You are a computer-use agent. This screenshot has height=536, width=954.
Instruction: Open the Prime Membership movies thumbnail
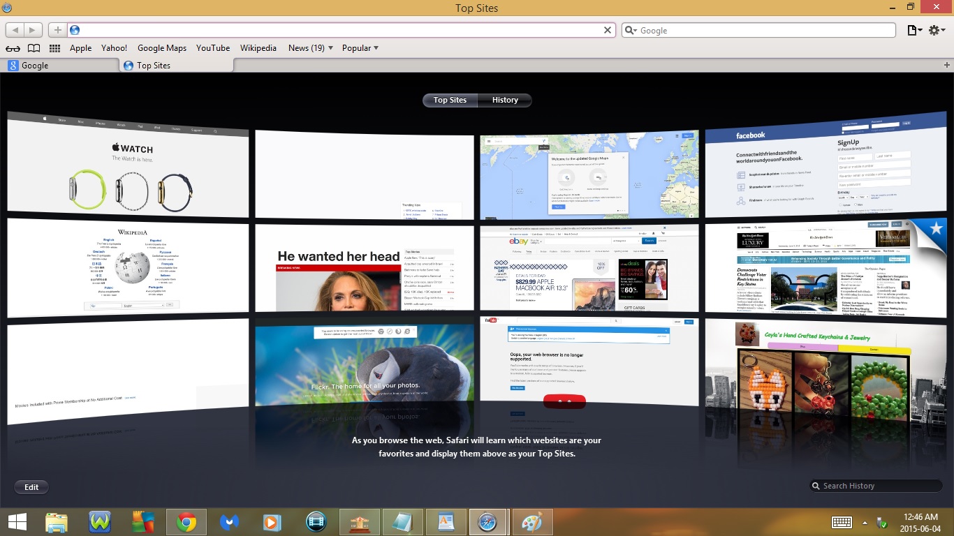[128, 371]
